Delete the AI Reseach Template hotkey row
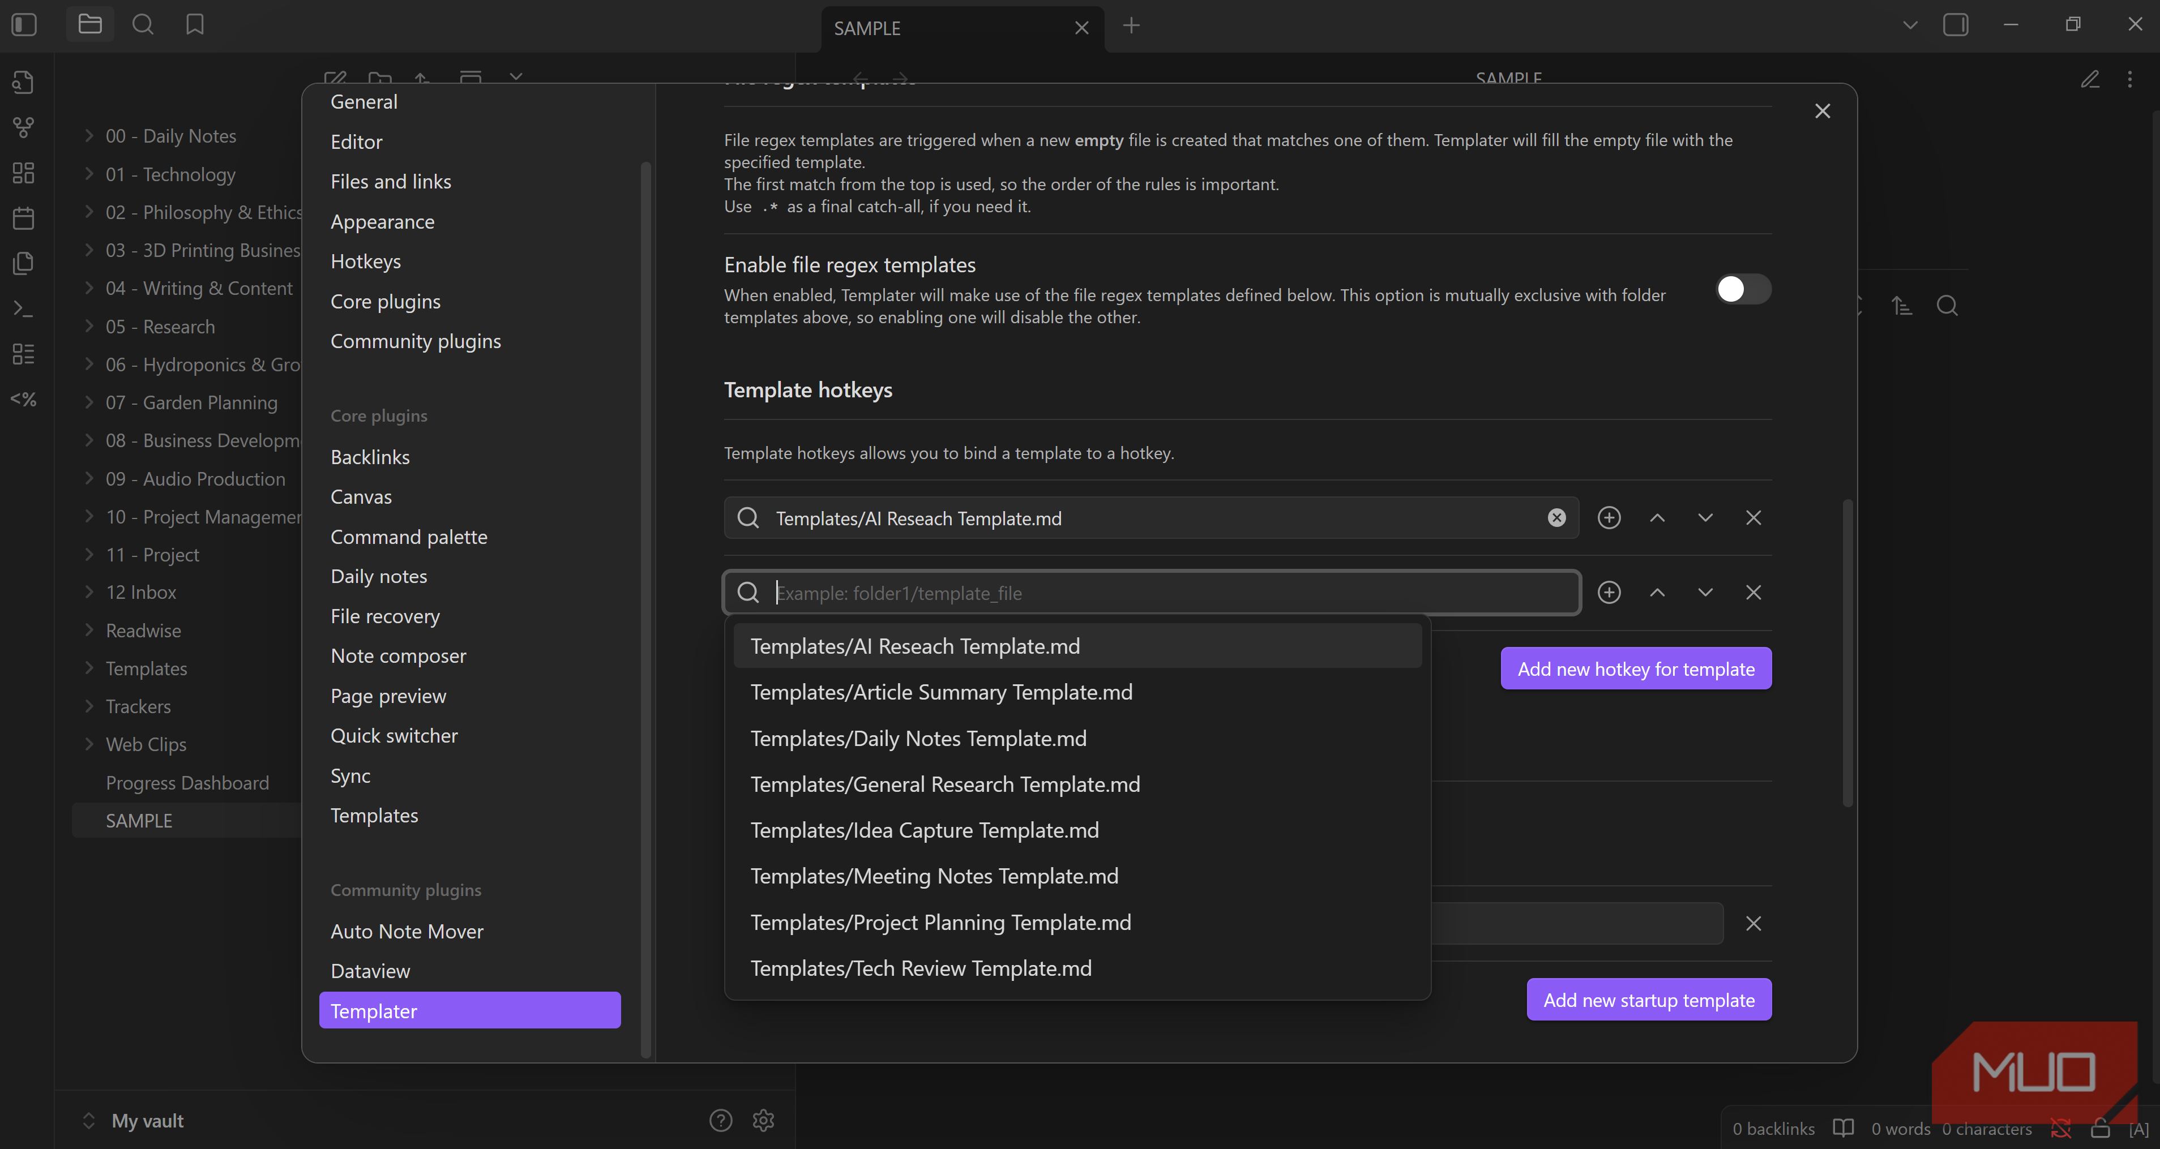 tap(1752, 518)
